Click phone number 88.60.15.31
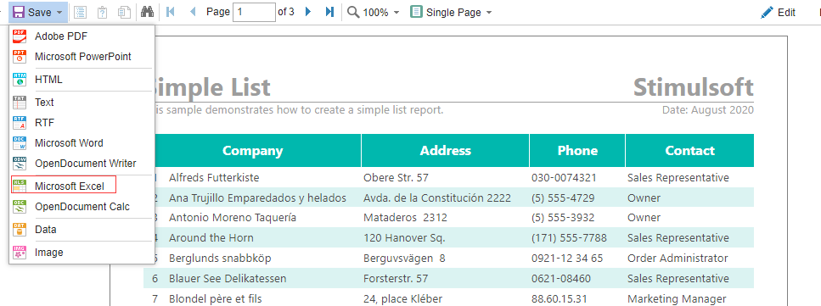 pos(560,299)
